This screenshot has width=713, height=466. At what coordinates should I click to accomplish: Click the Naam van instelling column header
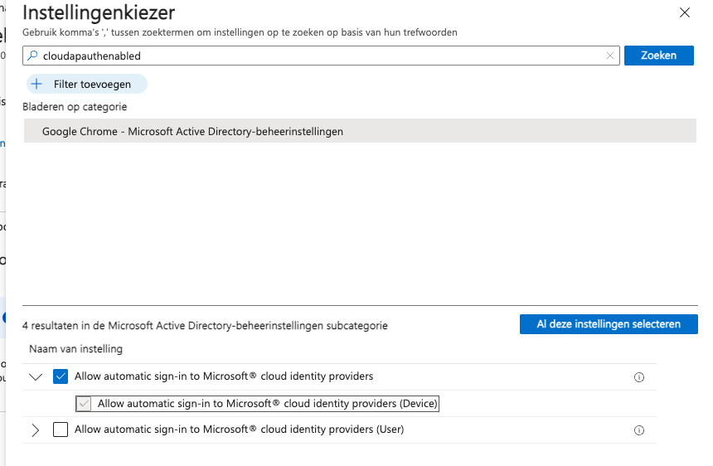76,349
